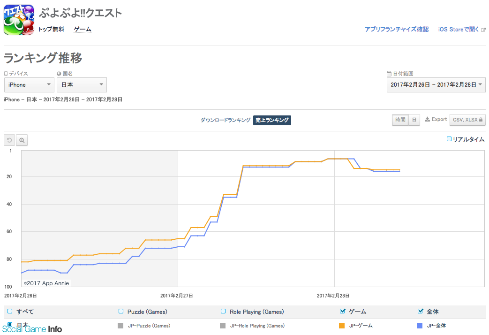
Task: Toggle the 日本 country checkbox
Action: [x=10, y=325]
